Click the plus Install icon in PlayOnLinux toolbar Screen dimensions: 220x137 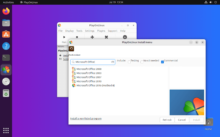pos(92,37)
